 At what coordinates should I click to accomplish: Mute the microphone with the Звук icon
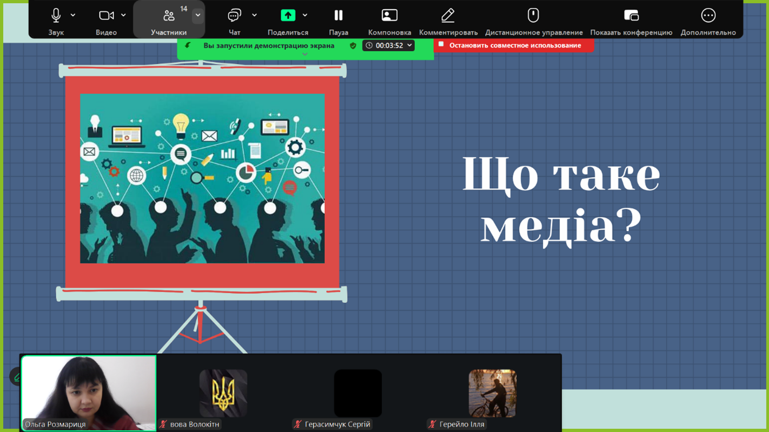56,16
